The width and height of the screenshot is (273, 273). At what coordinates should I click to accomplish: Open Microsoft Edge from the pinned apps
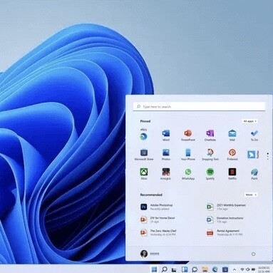coord(143,136)
